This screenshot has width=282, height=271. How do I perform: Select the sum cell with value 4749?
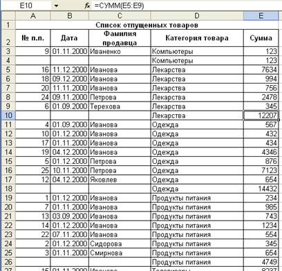coord(261,262)
